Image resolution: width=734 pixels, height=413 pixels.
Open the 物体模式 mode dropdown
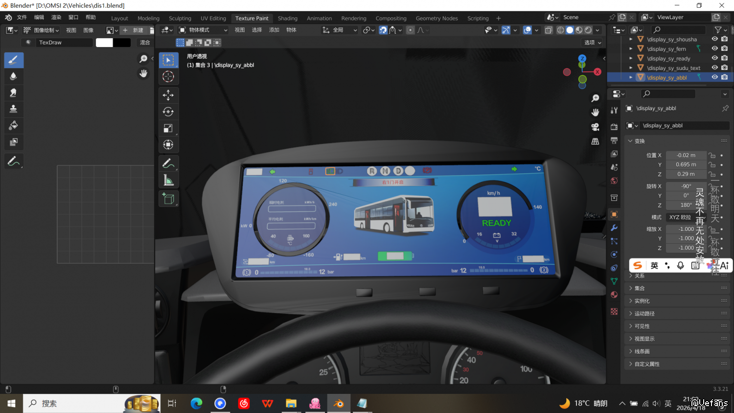[x=203, y=30]
